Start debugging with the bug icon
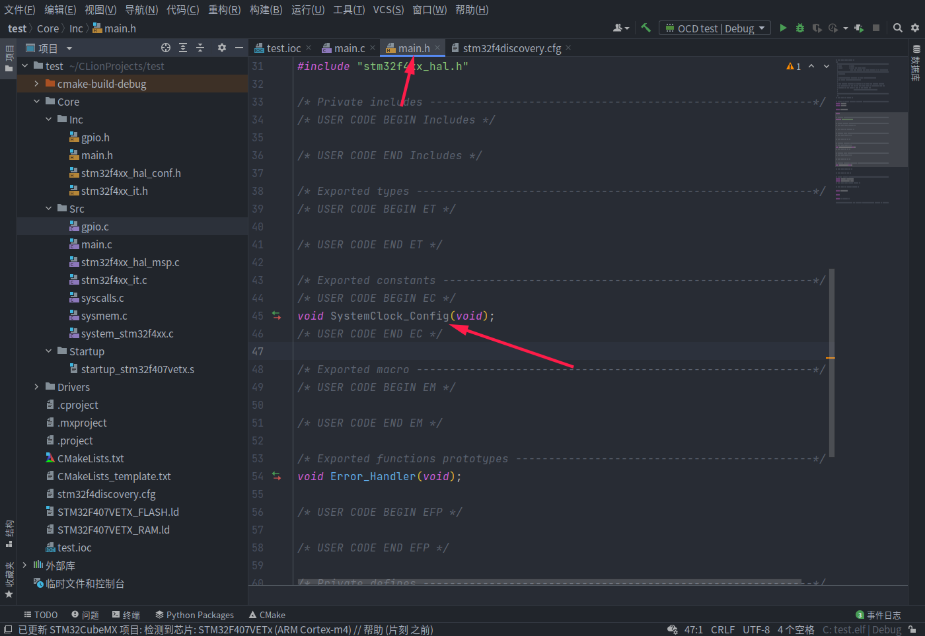The height and width of the screenshot is (636, 925). [799, 28]
